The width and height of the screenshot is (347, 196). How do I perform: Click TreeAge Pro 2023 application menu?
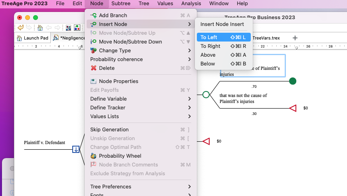25,4
